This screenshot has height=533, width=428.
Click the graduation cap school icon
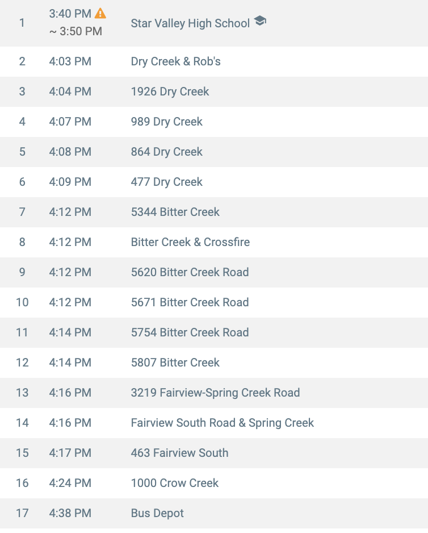click(x=260, y=22)
